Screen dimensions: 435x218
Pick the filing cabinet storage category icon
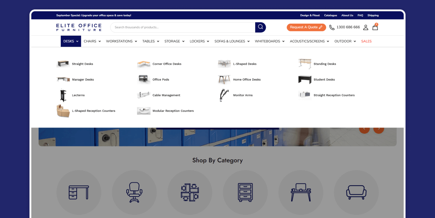(x=245, y=192)
